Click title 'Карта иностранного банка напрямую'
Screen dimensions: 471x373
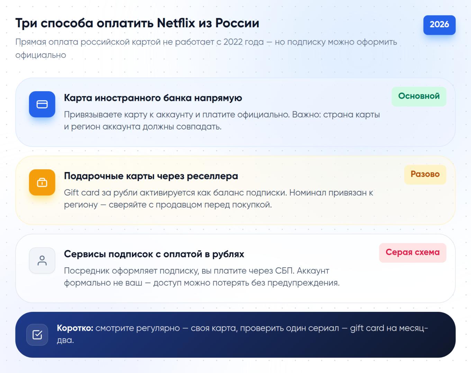[153, 98]
